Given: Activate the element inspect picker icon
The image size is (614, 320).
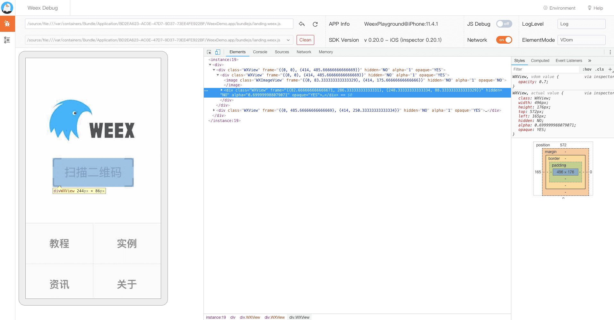Looking at the screenshot, I should point(209,52).
